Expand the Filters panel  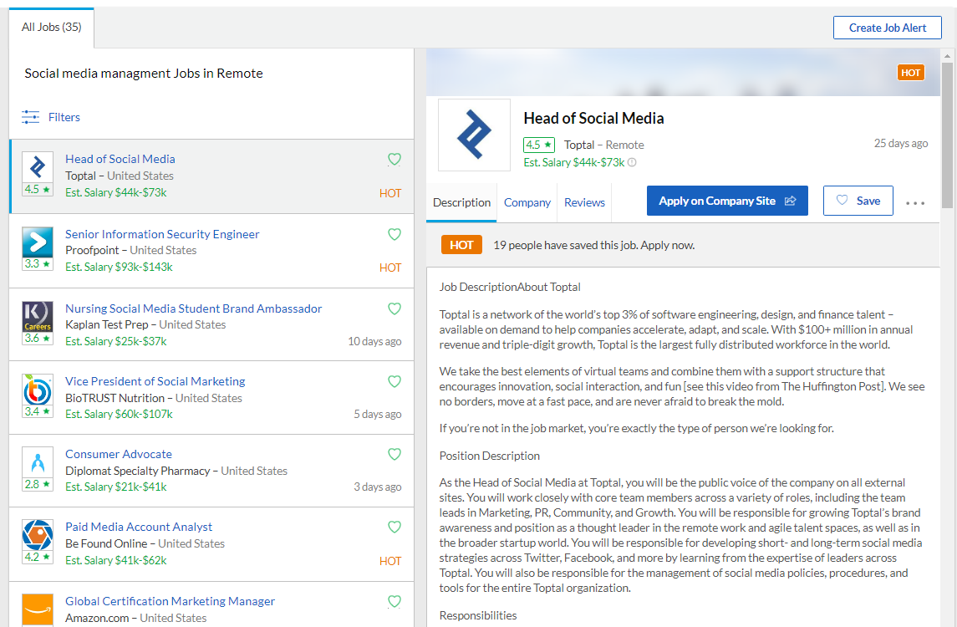[64, 117]
